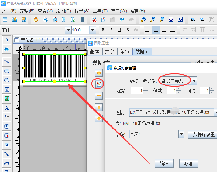Expand the 字段1 field dropdown
Screen dimensions: 217x172
[x=181, y=134]
